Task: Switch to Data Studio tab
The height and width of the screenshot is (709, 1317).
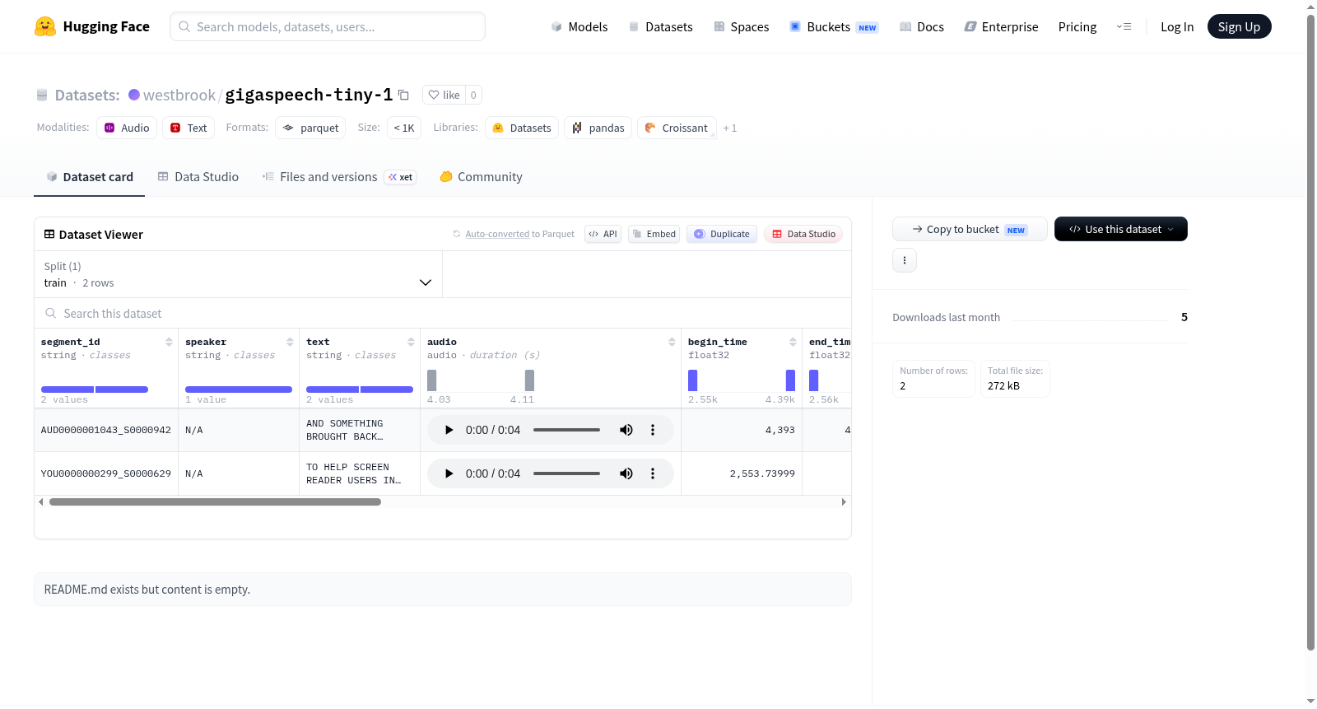Action: [x=198, y=176]
